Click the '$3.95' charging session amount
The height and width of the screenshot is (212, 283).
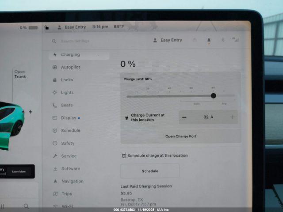126,193
